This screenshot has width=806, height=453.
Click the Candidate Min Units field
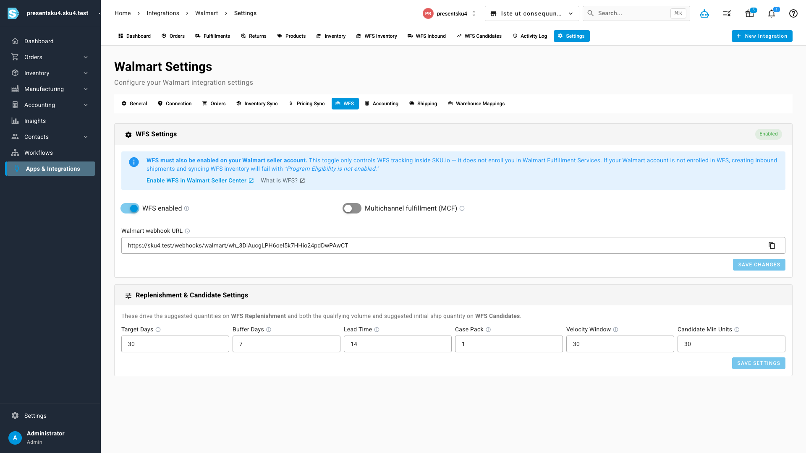(731, 344)
